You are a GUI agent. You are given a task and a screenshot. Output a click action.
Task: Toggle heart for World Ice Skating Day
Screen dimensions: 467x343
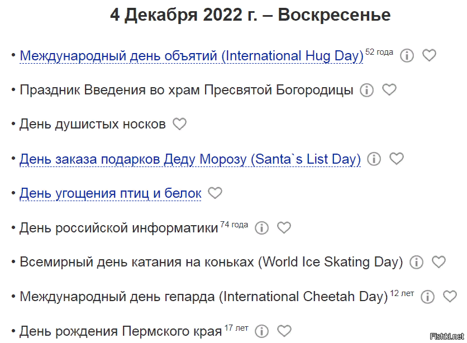pos(439,262)
